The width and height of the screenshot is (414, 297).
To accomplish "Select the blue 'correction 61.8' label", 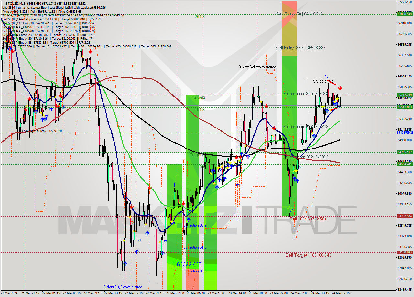I will (195, 247).
